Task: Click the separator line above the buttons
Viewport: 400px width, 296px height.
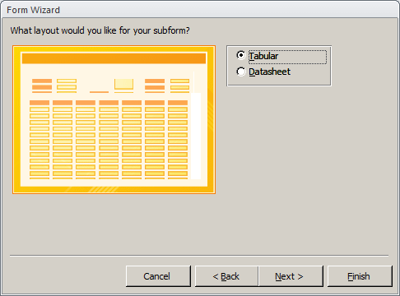Action: coord(199,256)
